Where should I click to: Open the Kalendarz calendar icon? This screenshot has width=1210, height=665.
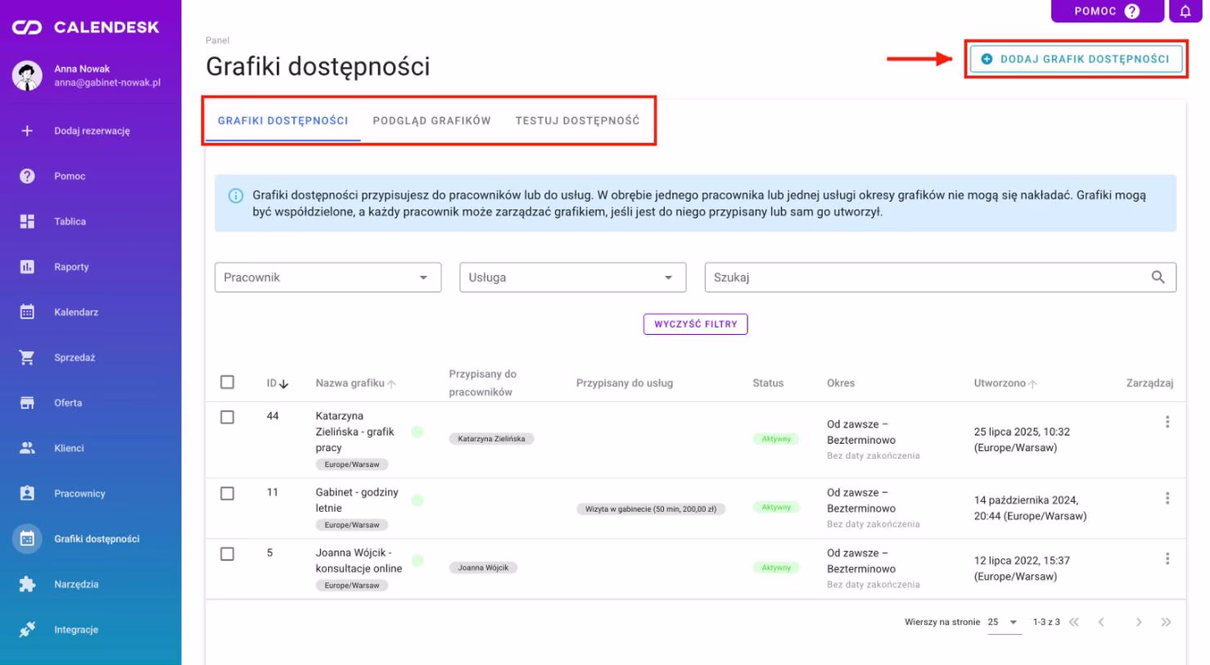tap(27, 312)
